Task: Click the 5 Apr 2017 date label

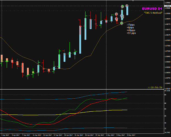Action: (16, 135)
